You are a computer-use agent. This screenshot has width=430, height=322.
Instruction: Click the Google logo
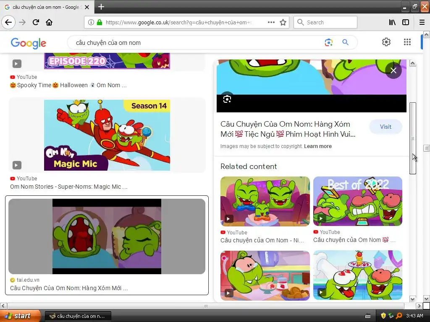tap(29, 43)
